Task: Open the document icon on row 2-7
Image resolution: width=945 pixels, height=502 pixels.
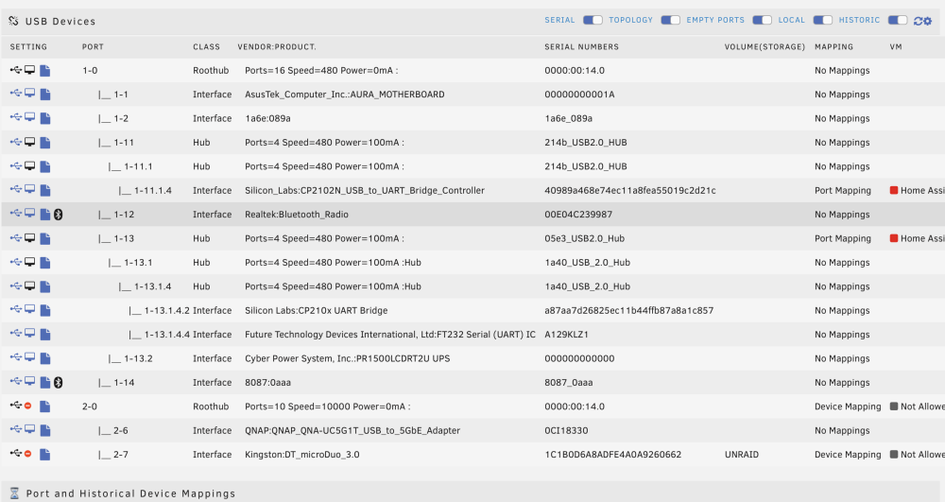Action: pyautogui.click(x=45, y=455)
